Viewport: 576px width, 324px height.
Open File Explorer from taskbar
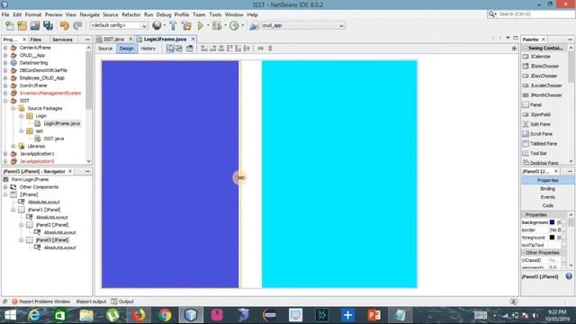click(86, 315)
